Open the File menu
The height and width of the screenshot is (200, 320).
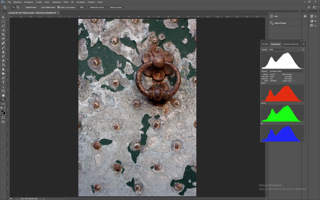click(9, 2)
